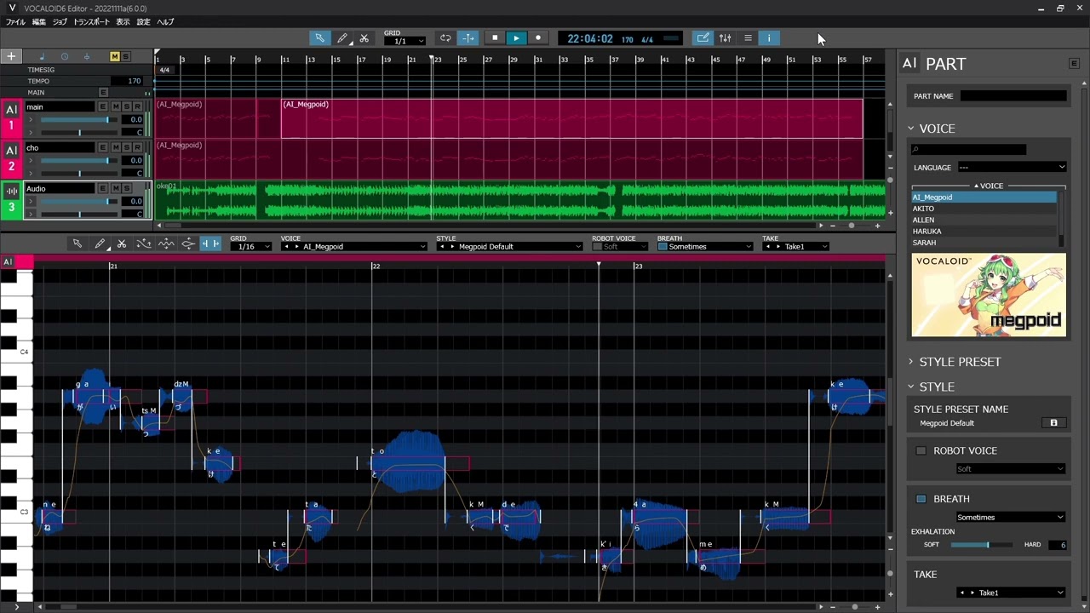Solo the Audio track
1090x613 pixels.
coord(126,188)
